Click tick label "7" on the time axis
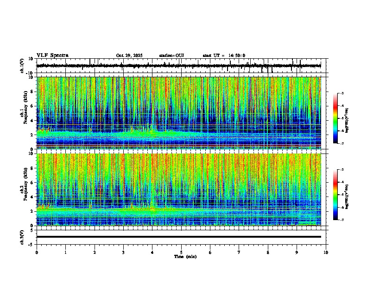Viewport: 367px width, 283px height. pyautogui.click(x=239, y=252)
